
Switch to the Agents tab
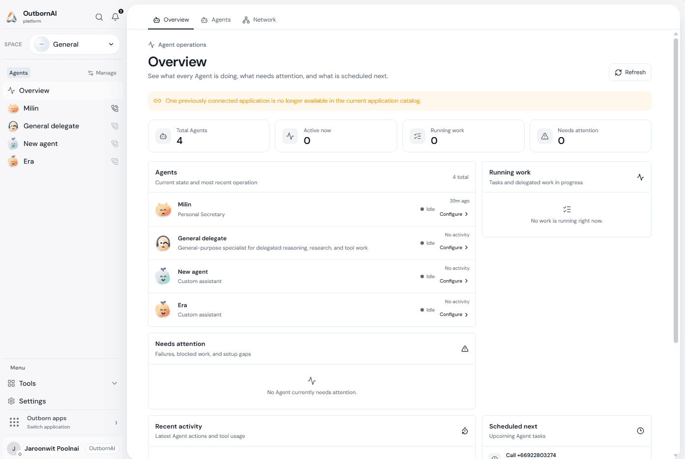(x=216, y=20)
